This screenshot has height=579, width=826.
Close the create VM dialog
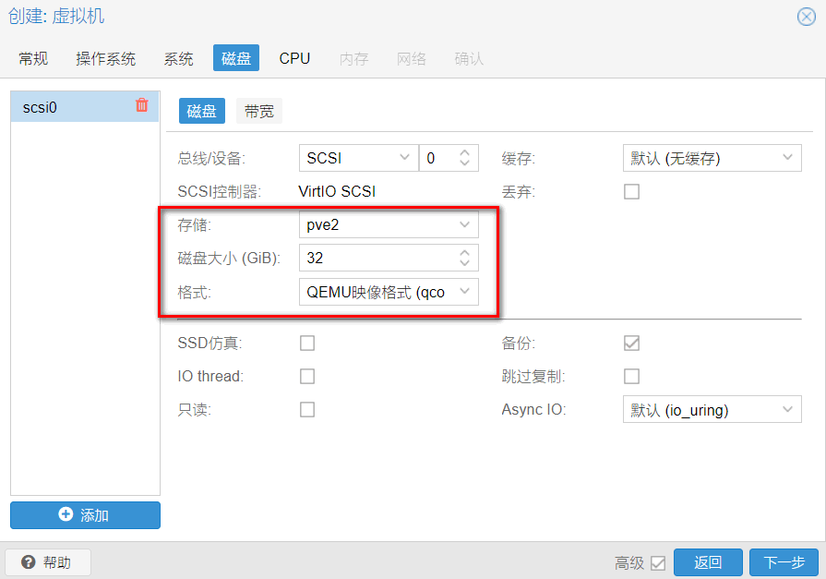pyautogui.click(x=806, y=17)
